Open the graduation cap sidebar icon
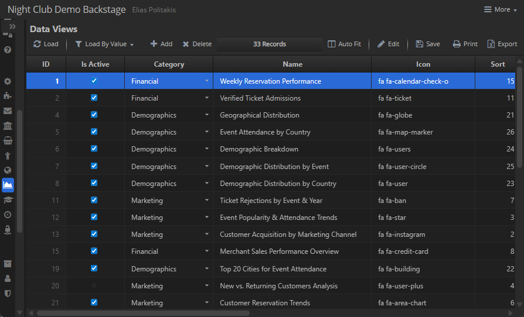 point(8,200)
